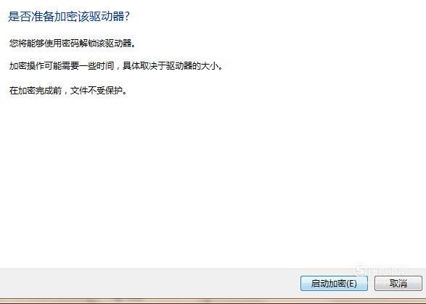426x304 pixels.
Task: Click the letter (E) on the 启动加密 button
Action: pos(351,284)
